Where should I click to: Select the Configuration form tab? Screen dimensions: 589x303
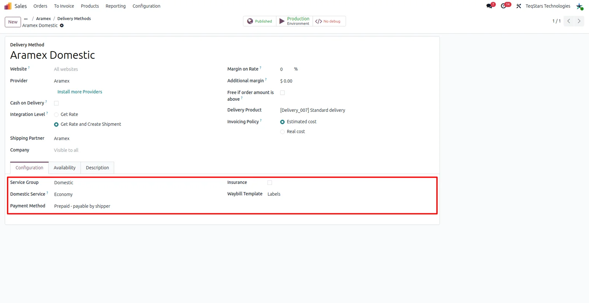[29, 168]
